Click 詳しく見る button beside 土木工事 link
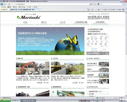The image size is (127, 102). pyautogui.click(x=81, y=83)
